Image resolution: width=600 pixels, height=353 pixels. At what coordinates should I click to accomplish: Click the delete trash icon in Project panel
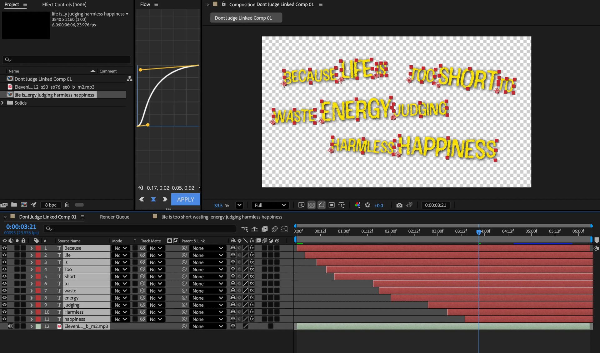coord(67,205)
